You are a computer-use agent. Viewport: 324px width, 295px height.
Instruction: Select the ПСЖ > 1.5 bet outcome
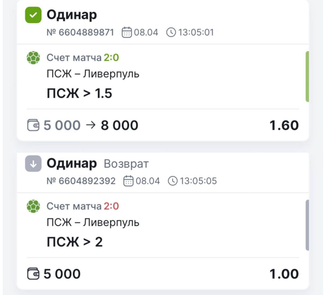coord(79,93)
